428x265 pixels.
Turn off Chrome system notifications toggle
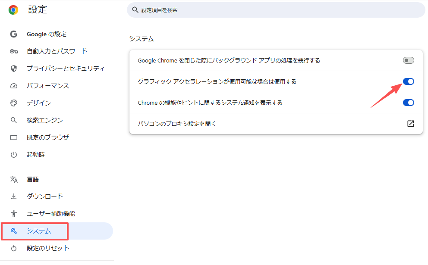pyautogui.click(x=408, y=103)
